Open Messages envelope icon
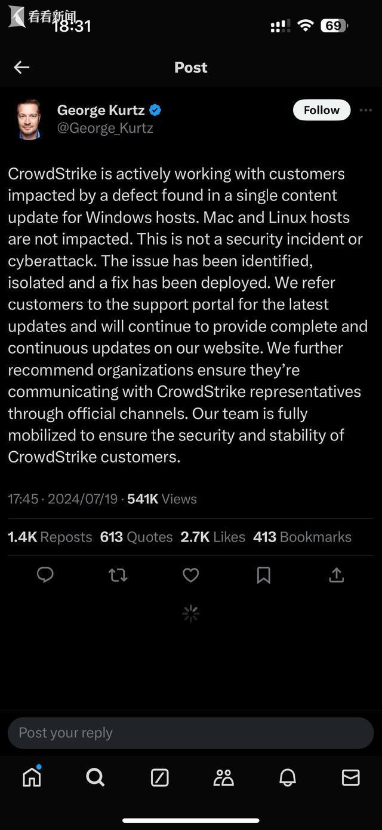Viewport: 382px width, 830px height. pyautogui.click(x=351, y=777)
